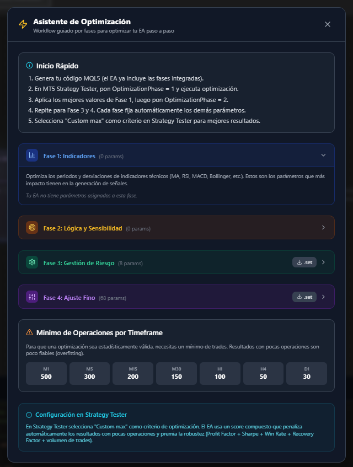
Task: Select the M1 500 timeframe tile
Action: [x=46, y=373]
